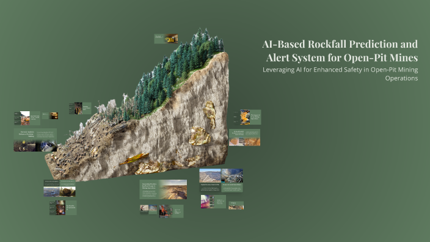Click the title 'AI-Based Rockfall Prediction and Alert System'

pyautogui.click(x=340, y=51)
